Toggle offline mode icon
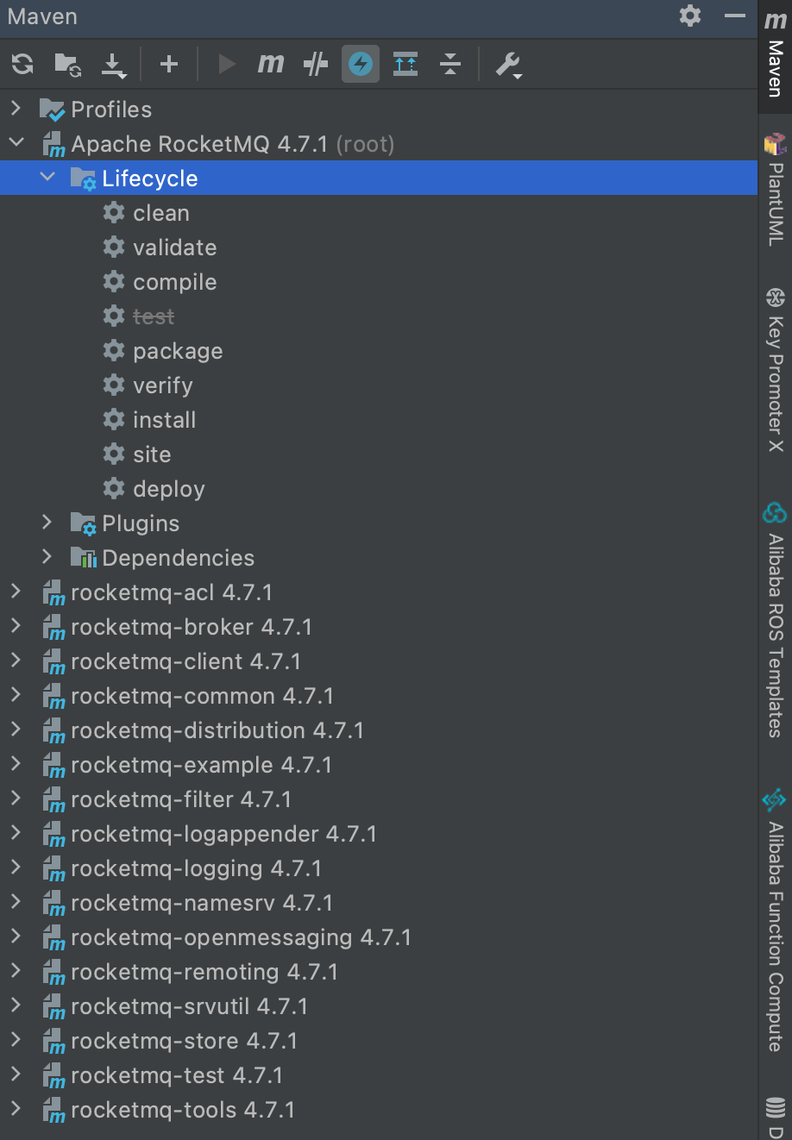 point(316,64)
